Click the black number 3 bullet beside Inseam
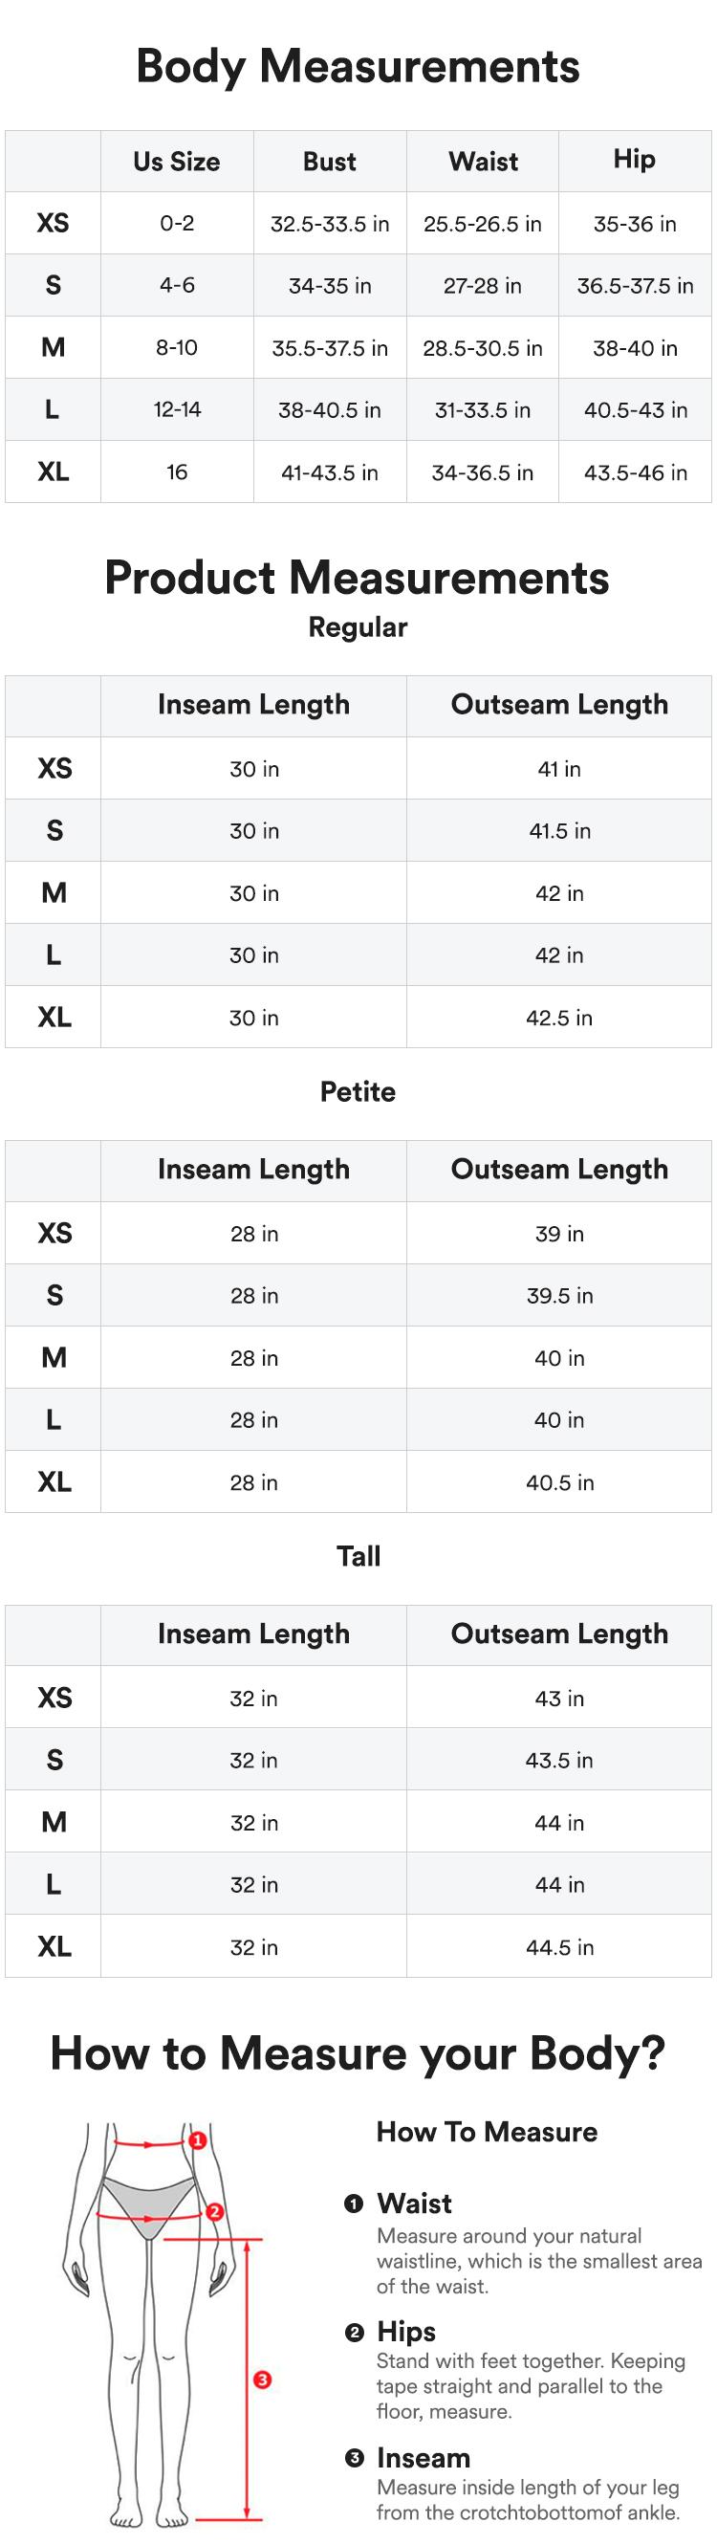717x2544 pixels. coord(354,2458)
